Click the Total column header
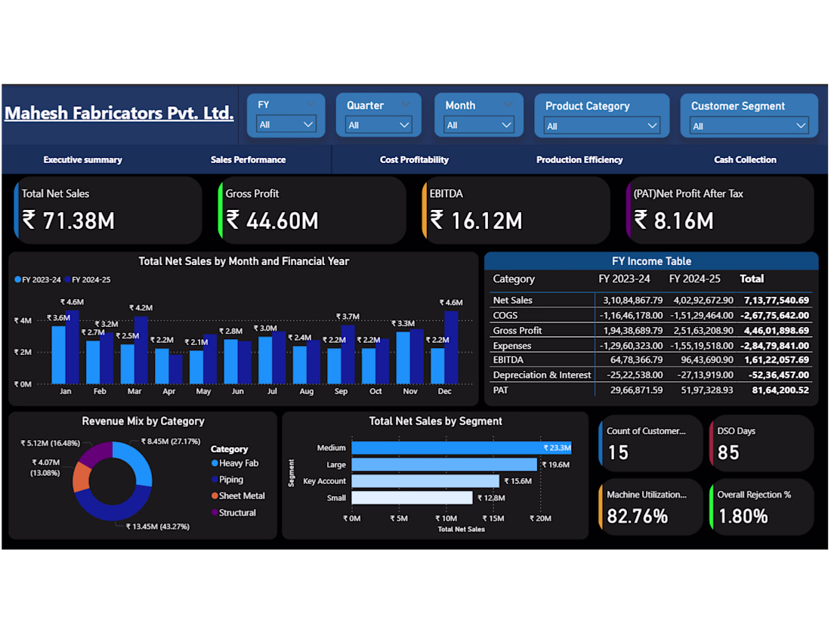831x623 pixels. pos(752,279)
